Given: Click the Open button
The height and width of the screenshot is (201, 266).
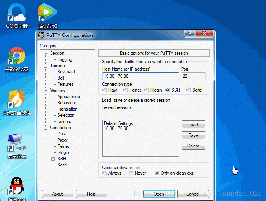Looking at the screenshot, I should point(159,194).
